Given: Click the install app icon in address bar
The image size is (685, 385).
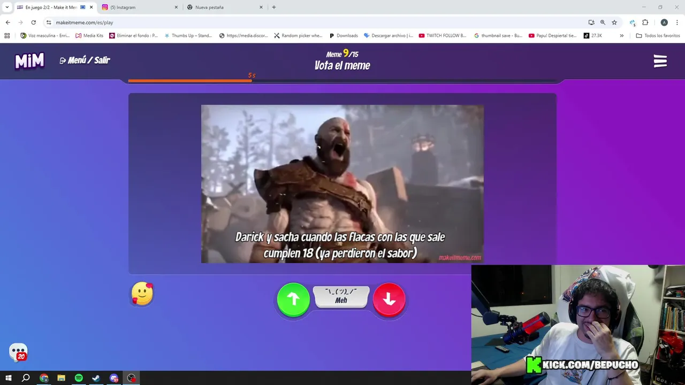Looking at the screenshot, I should click(591, 22).
